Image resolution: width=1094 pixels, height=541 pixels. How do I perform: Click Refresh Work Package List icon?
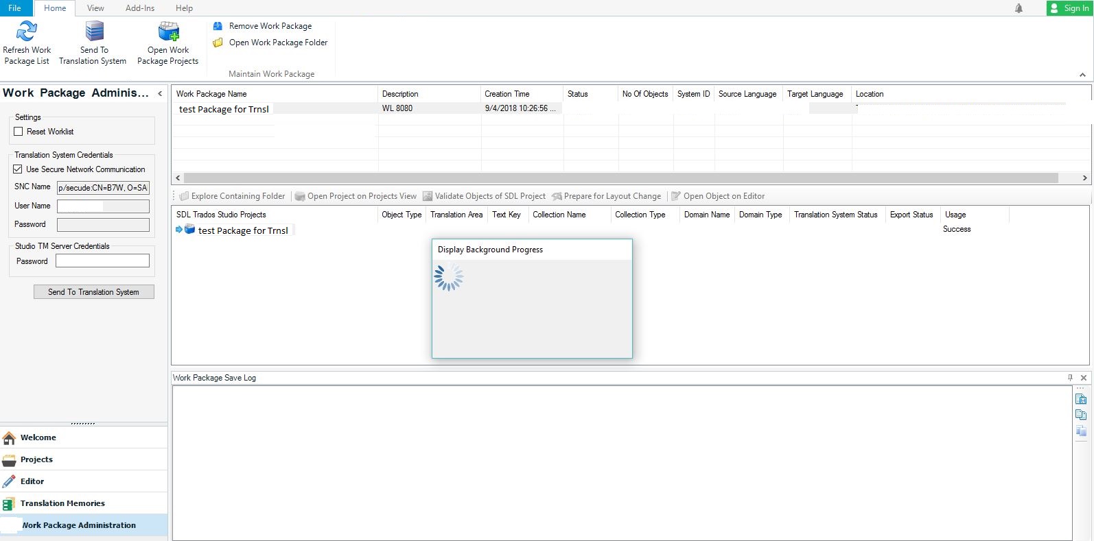27,32
